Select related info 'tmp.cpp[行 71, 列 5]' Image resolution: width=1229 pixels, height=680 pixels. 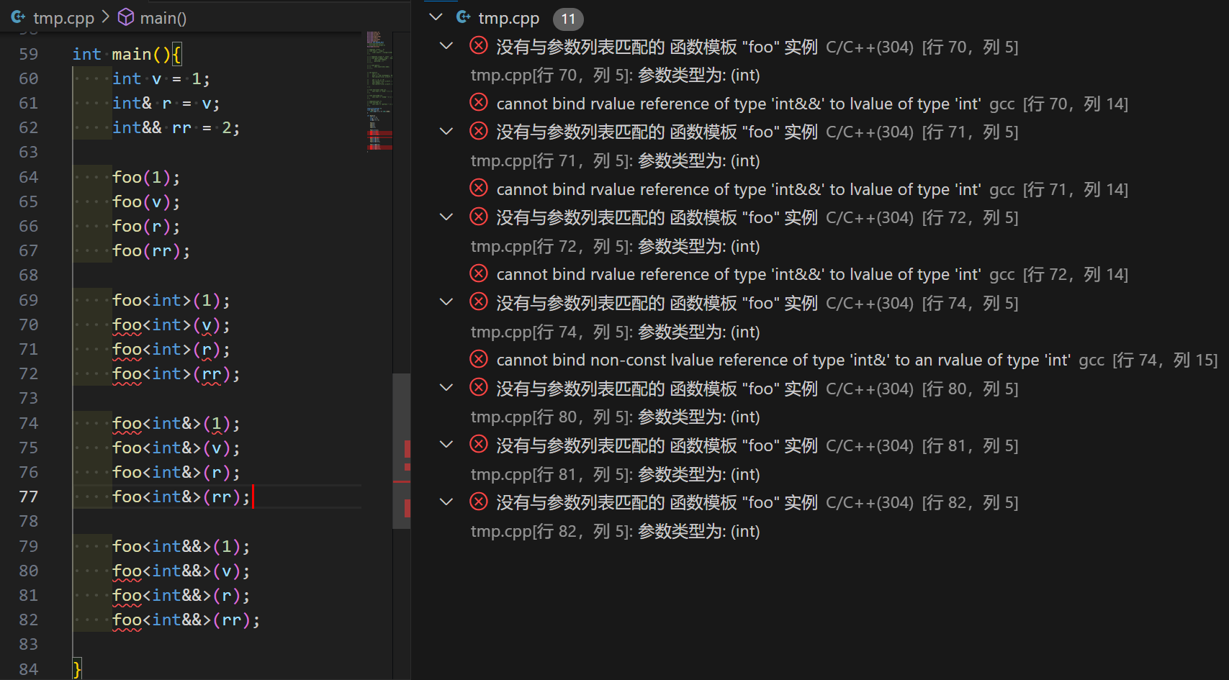pyautogui.click(x=615, y=160)
